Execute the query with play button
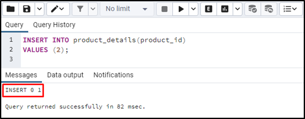 pyautogui.click(x=181, y=9)
